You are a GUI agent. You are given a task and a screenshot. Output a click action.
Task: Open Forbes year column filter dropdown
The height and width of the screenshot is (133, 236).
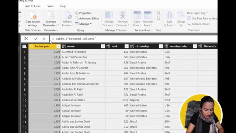point(58,46)
